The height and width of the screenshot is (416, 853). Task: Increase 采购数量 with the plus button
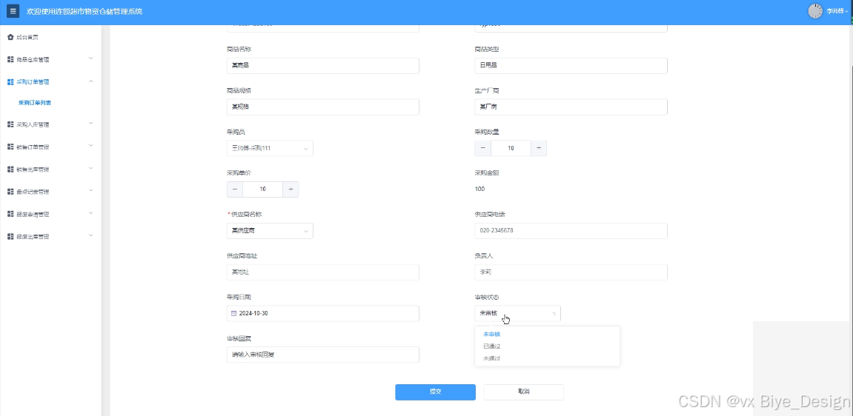coord(539,148)
